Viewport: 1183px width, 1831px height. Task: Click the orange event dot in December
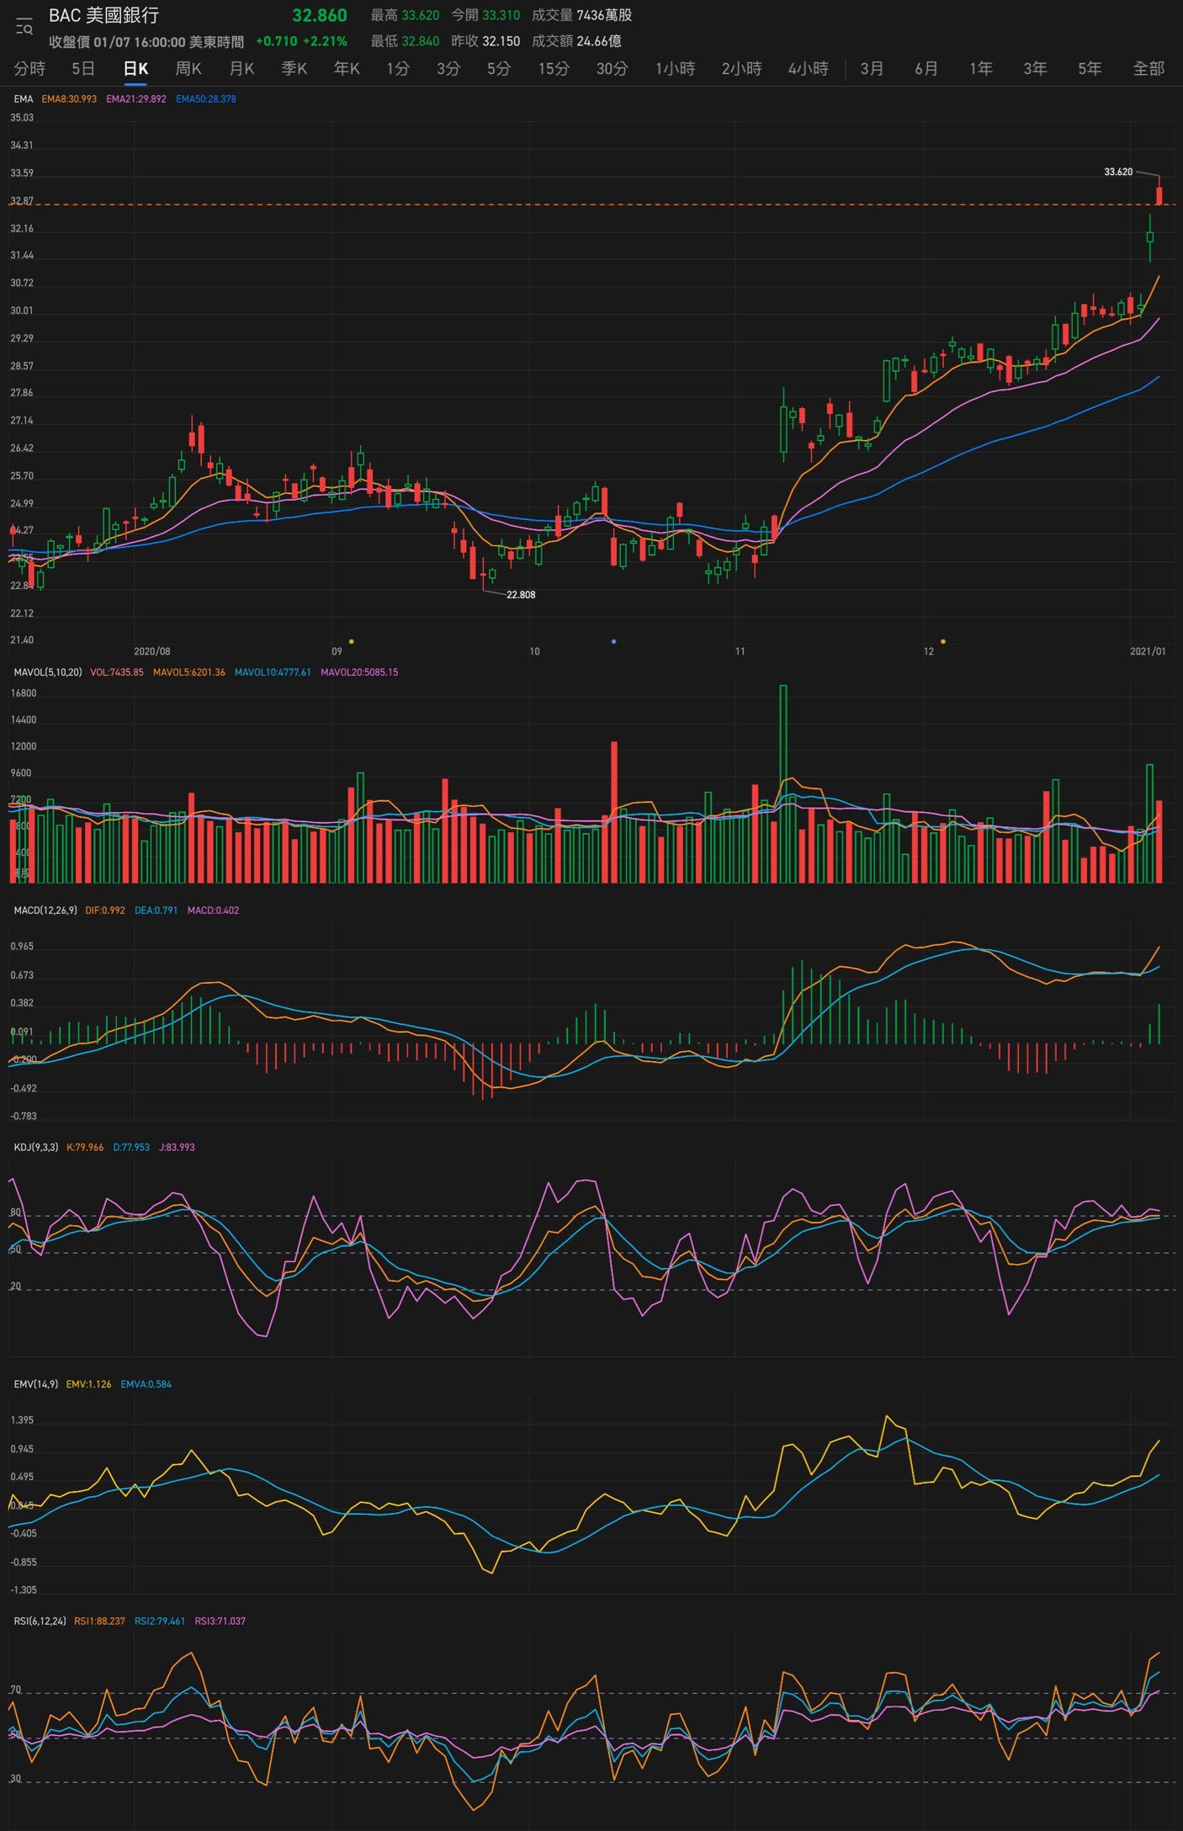(942, 642)
